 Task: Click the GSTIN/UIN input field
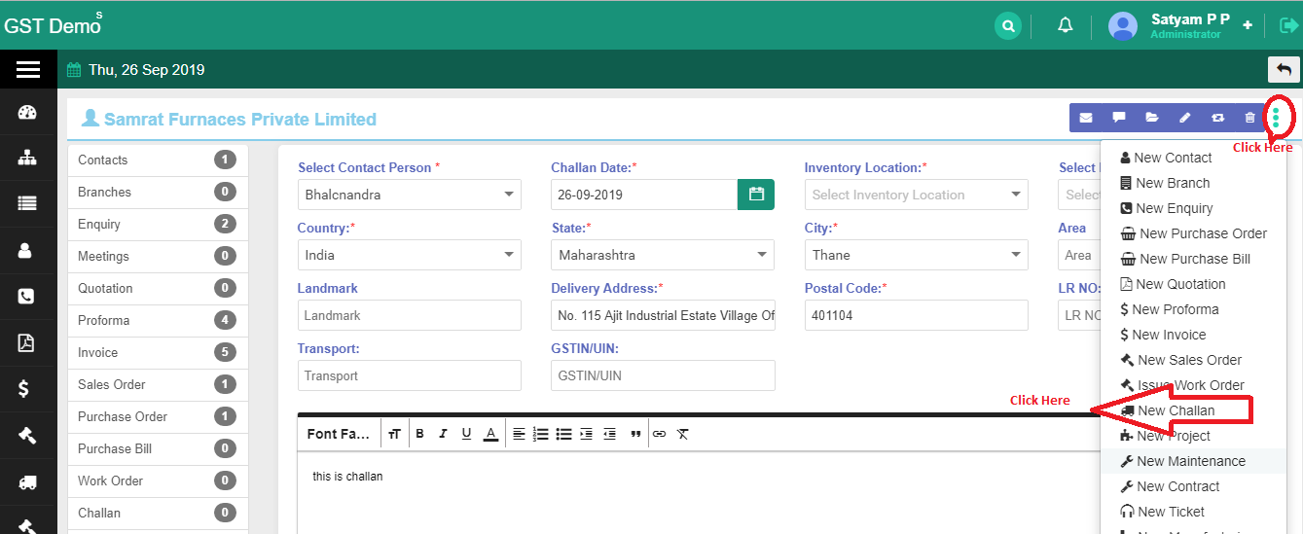click(663, 375)
